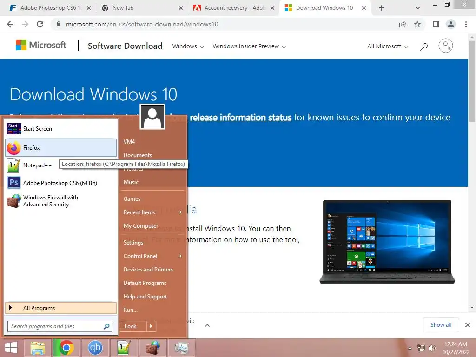Expand the Recent Items submenu

[x=152, y=212]
